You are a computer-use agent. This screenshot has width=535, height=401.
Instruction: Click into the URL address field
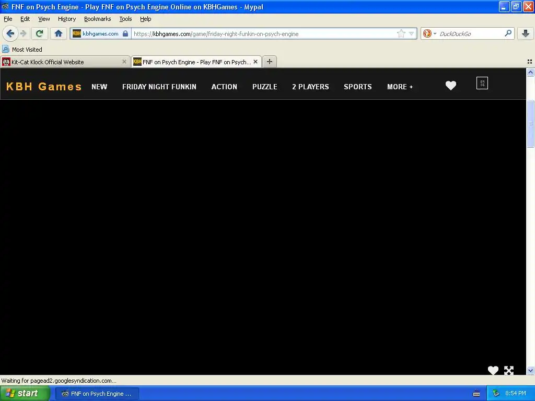263,34
